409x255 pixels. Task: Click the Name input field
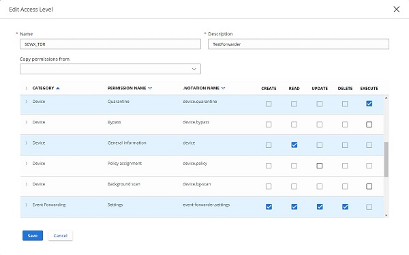click(110, 44)
